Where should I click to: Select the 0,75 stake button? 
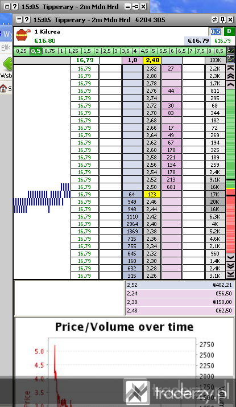click(50, 51)
